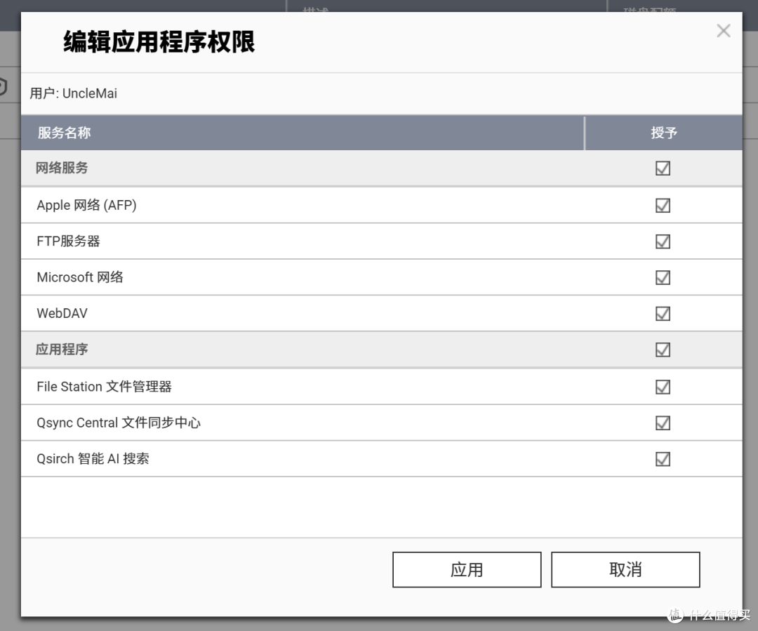Toggle the Qsirch 智能 AI 搜索 checkbox
758x631 pixels.
[663, 459]
